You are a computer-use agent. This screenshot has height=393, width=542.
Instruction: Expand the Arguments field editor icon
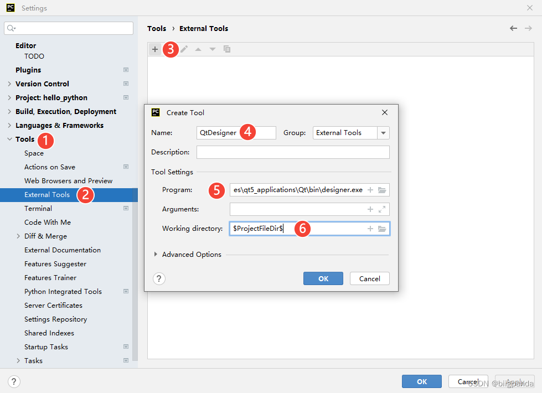coord(382,209)
